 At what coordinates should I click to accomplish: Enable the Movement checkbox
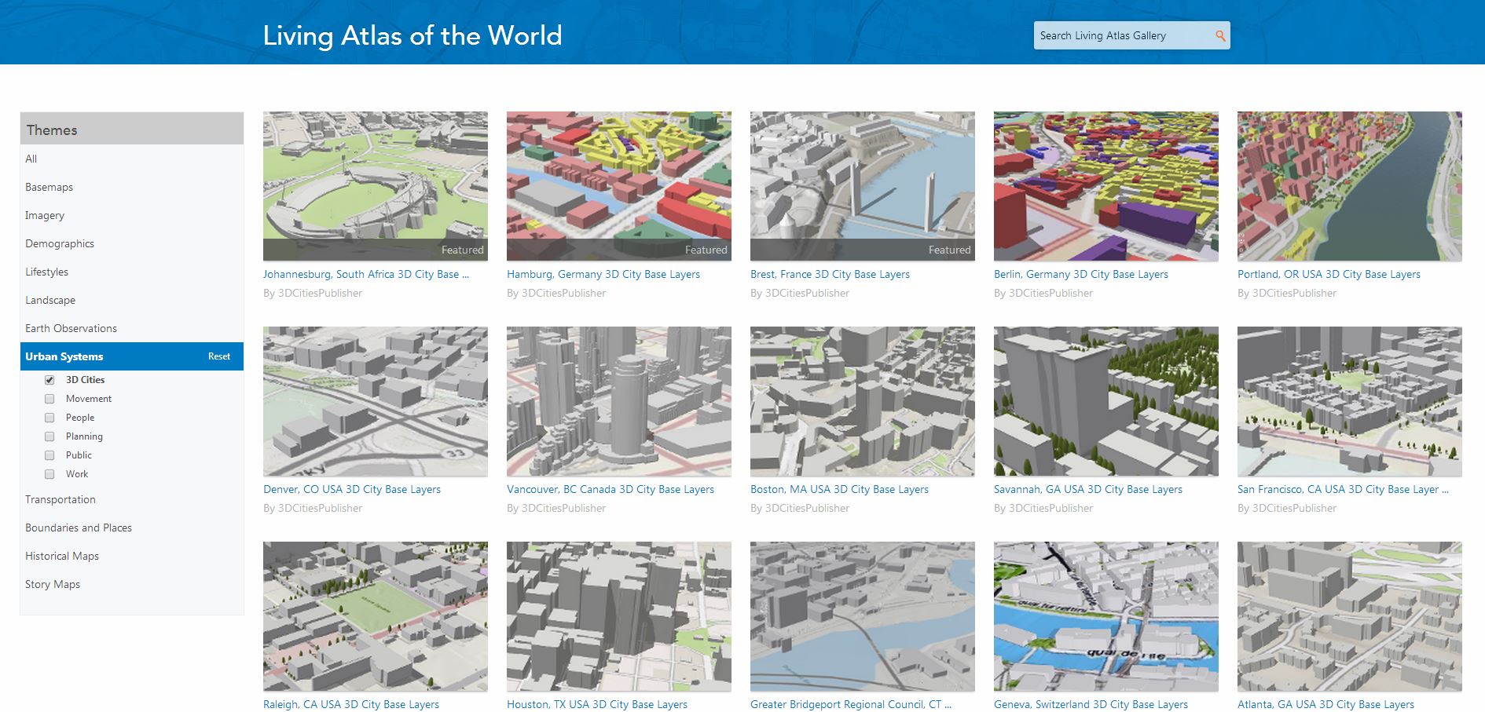click(49, 399)
